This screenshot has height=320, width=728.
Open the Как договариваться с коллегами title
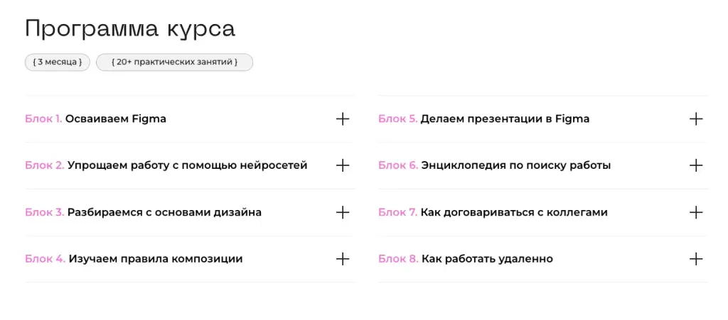[514, 213]
